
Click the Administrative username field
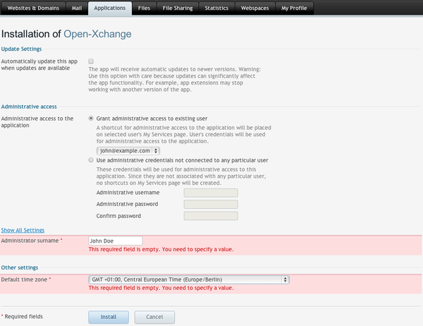[211, 193]
